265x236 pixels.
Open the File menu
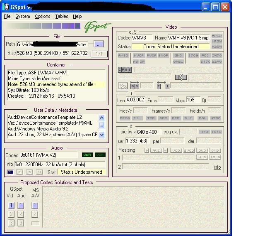7,16
